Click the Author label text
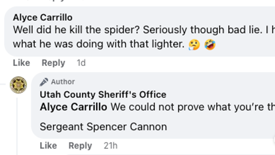Image resolution: width=275 pixels, height=155 pixels. coord(63,82)
